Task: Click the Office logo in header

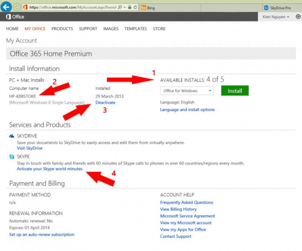Action: 15,17
